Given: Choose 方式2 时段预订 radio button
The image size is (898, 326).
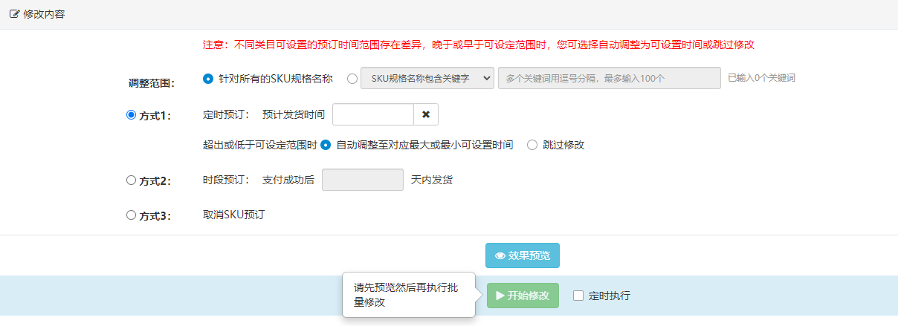Looking at the screenshot, I should coord(132,180).
